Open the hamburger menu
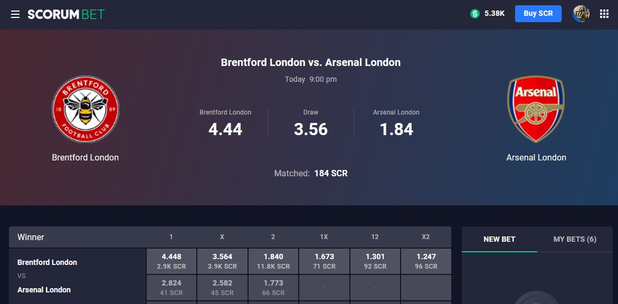Image resolution: width=618 pixels, height=304 pixels. click(15, 15)
